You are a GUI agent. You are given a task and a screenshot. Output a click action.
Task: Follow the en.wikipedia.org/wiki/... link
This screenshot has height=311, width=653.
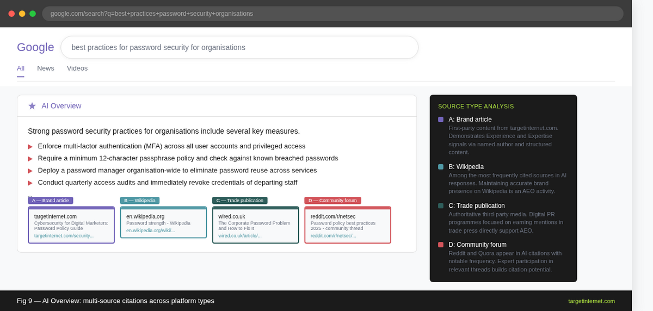coord(151,231)
